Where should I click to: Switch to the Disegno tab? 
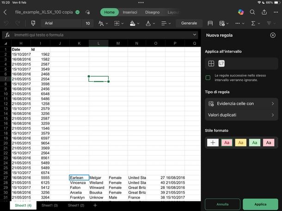coord(153,12)
